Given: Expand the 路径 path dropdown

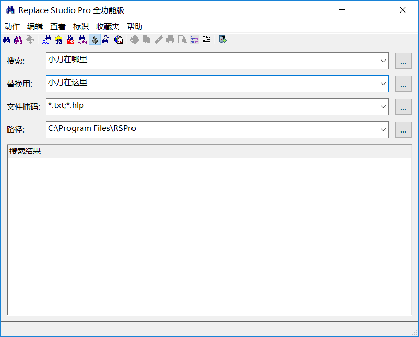Looking at the screenshot, I should pyautogui.click(x=383, y=130).
